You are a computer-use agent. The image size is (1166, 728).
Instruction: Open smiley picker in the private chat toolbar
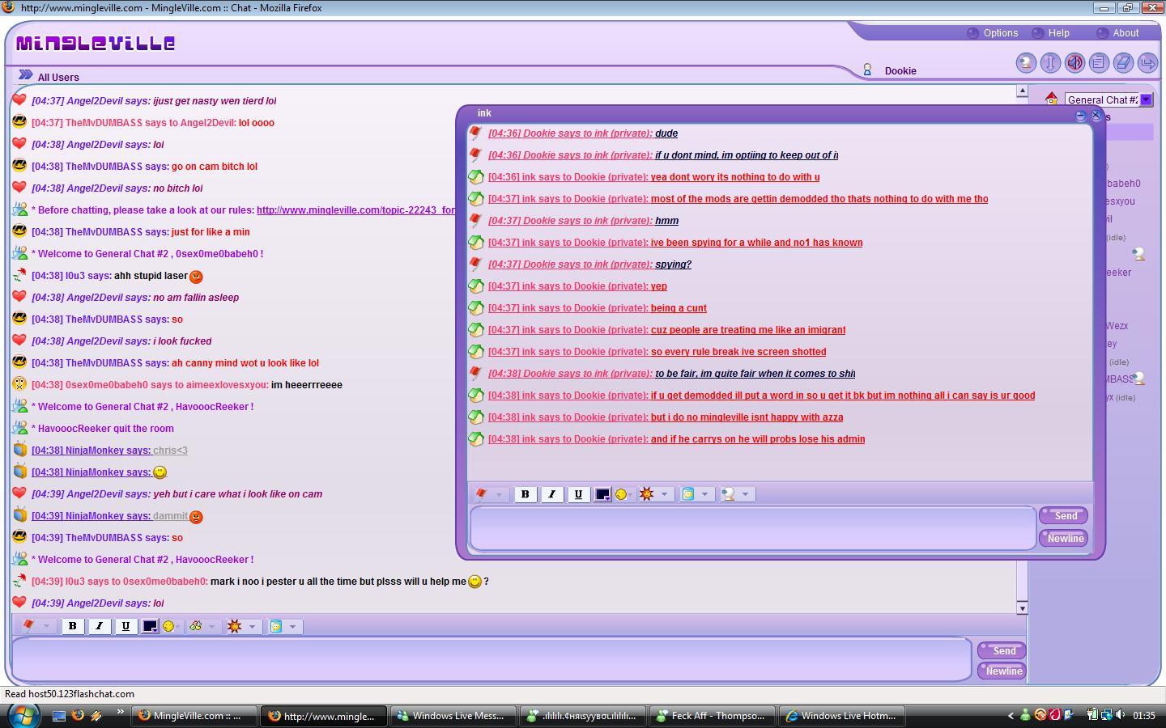[622, 494]
